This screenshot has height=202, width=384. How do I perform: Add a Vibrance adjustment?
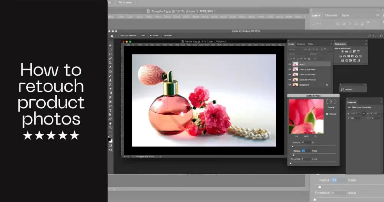coord(358,51)
